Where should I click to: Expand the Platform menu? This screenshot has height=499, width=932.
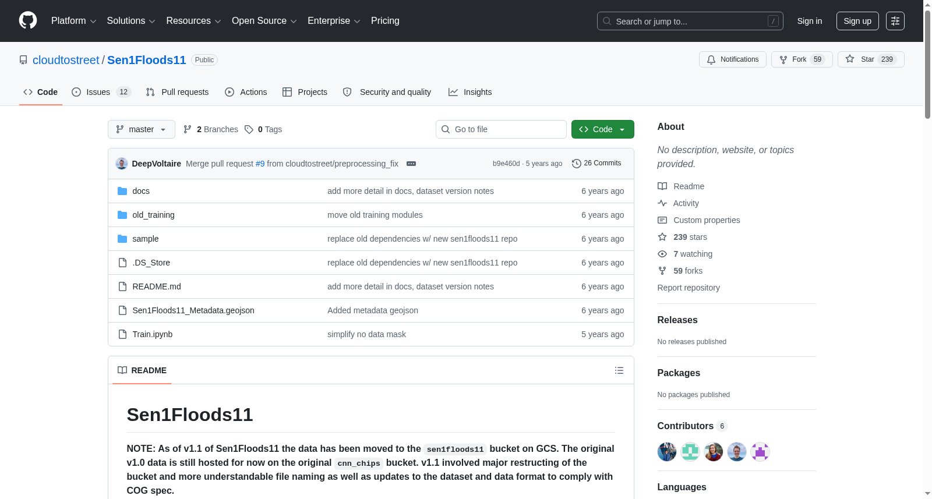tap(74, 21)
